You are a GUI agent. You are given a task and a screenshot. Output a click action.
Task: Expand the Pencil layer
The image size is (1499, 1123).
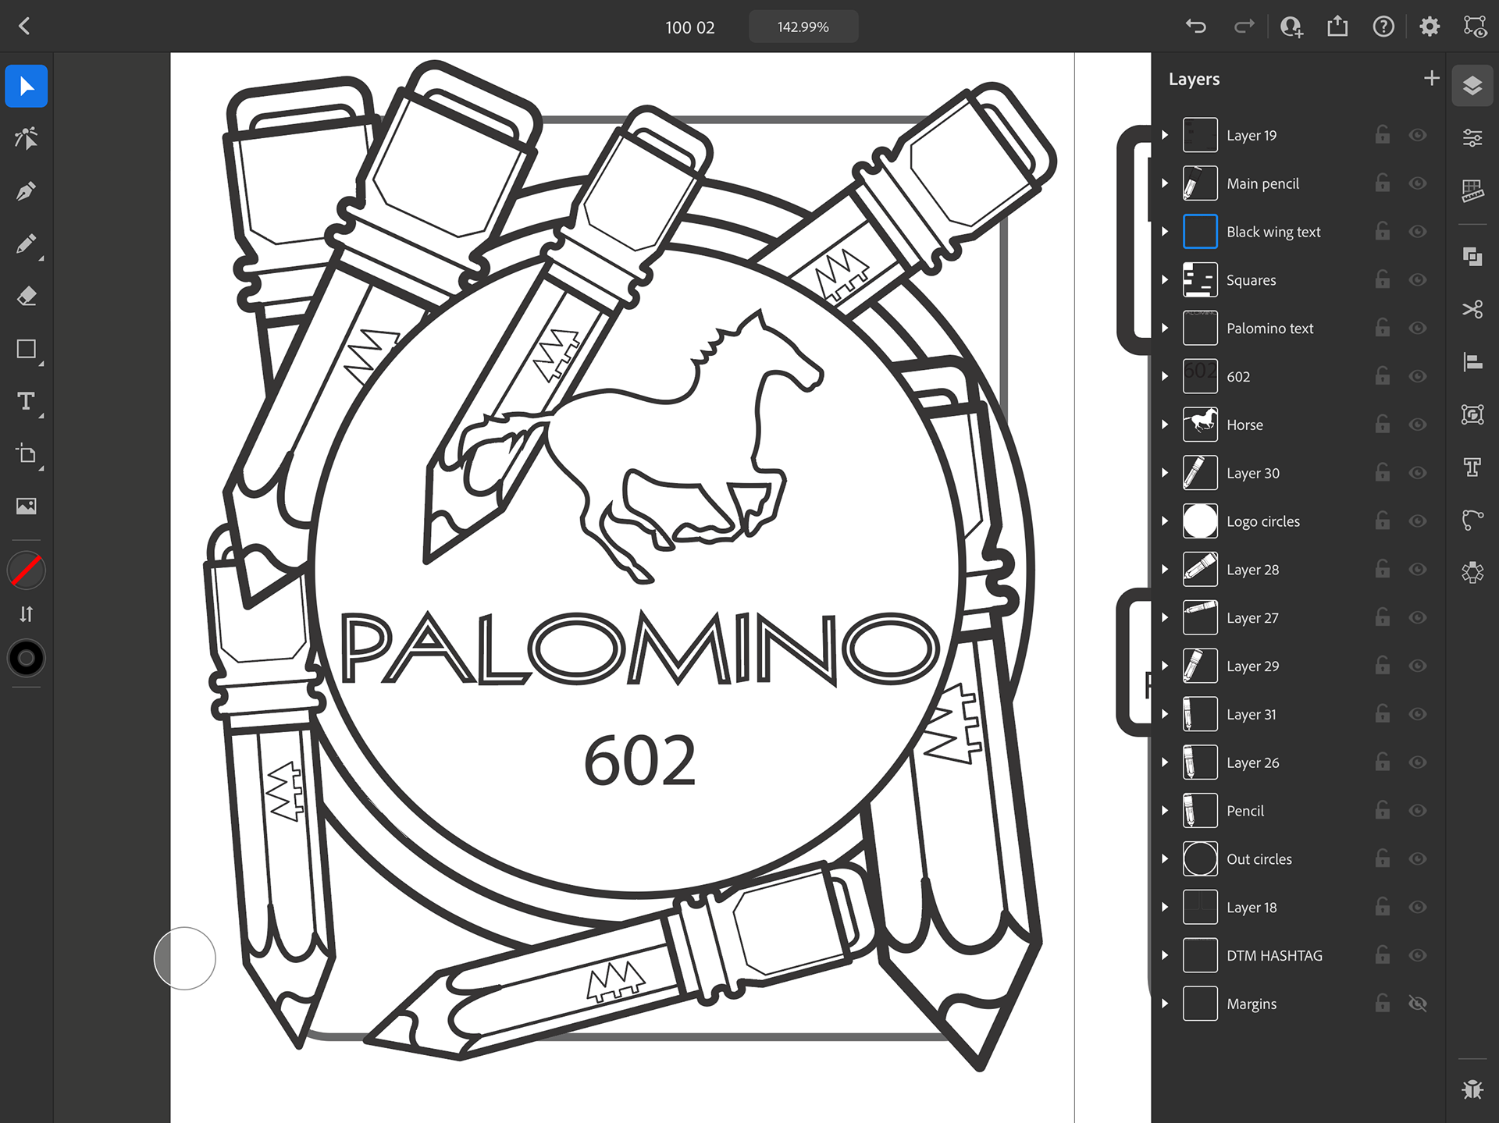point(1165,811)
